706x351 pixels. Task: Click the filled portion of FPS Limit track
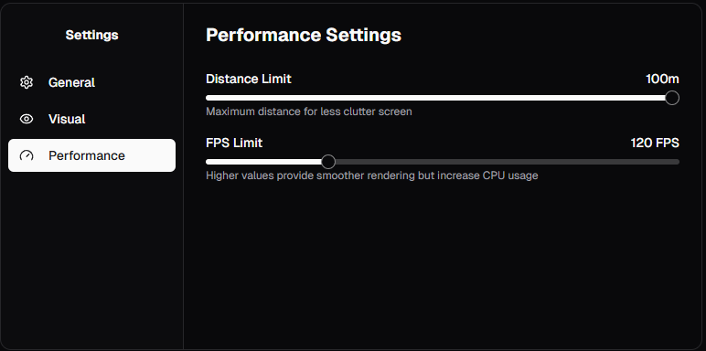pos(263,162)
